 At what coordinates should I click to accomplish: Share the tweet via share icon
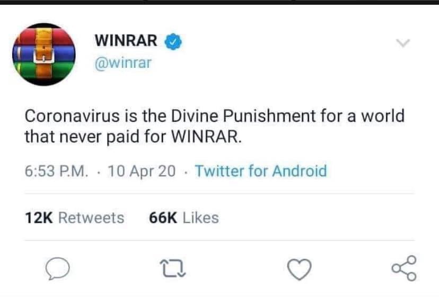pos(404,268)
